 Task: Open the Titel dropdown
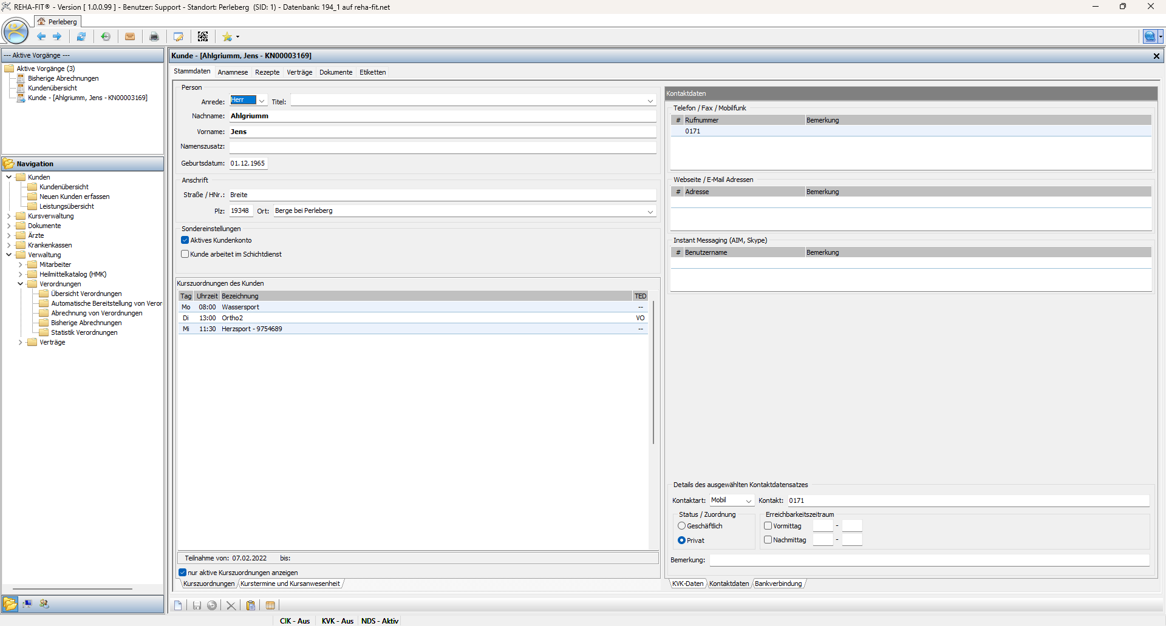click(x=650, y=101)
